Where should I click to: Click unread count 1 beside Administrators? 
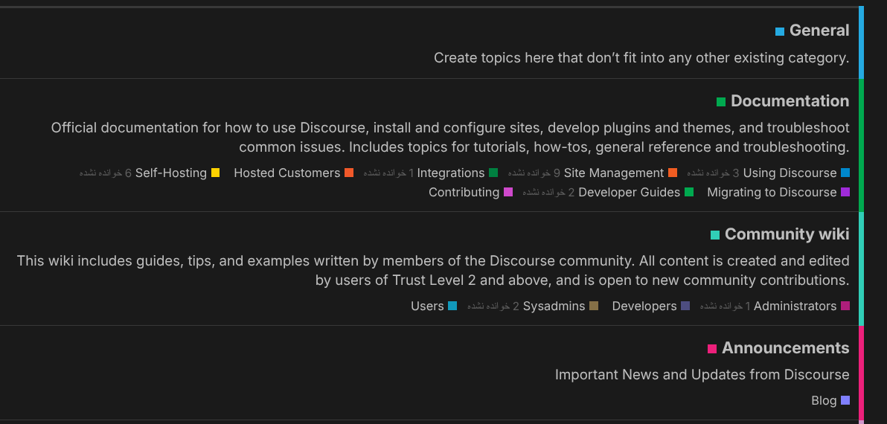[726, 306]
